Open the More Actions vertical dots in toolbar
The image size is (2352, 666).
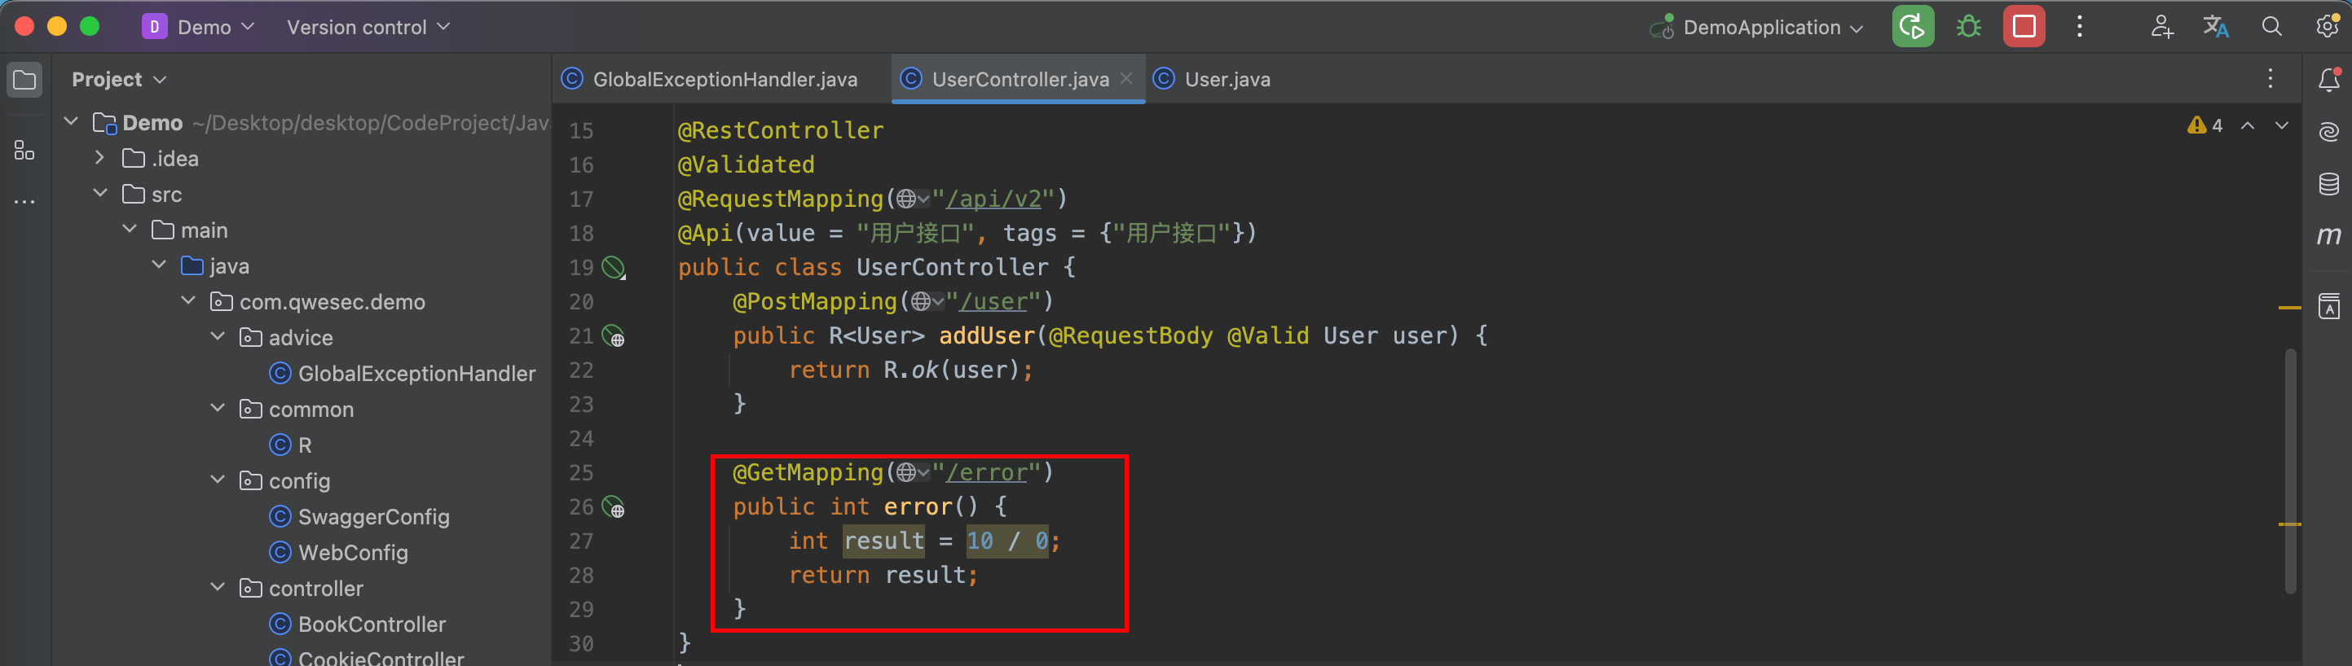click(2079, 26)
